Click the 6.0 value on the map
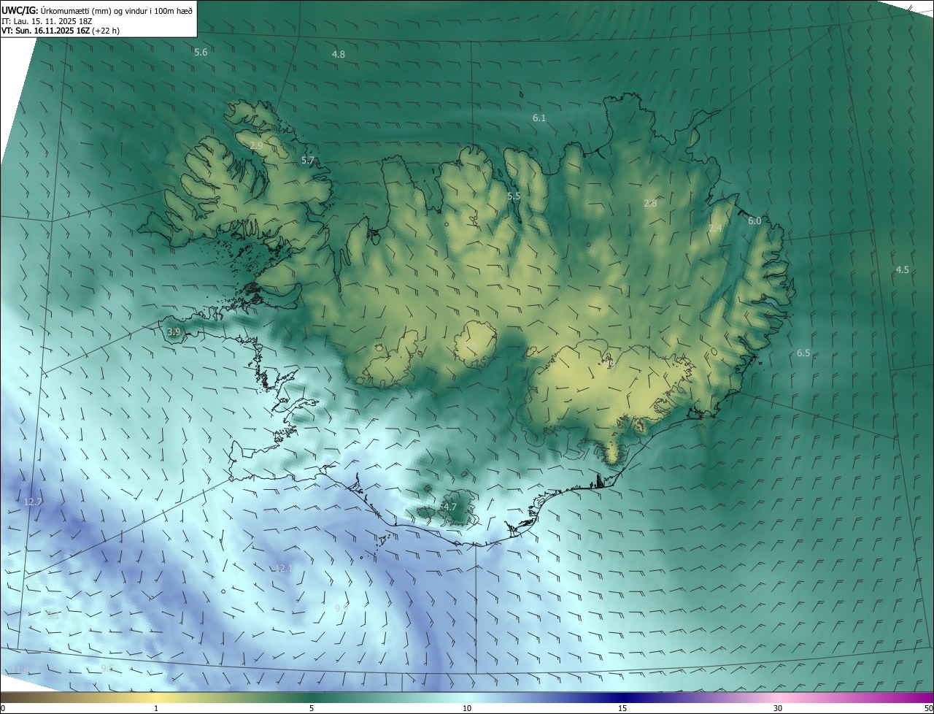The height and width of the screenshot is (714, 934). [754, 221]
